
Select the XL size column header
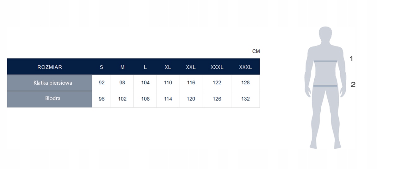point(168,67)
